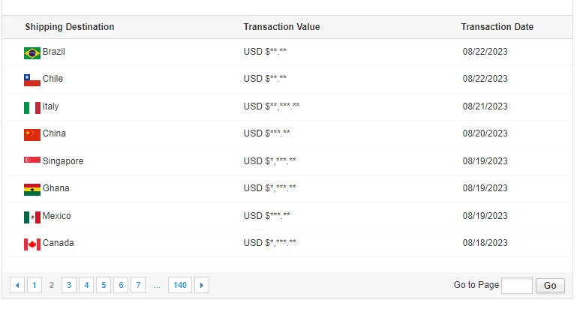Click the Canada flag icon
580x318 pixels.
pos(32,244)
